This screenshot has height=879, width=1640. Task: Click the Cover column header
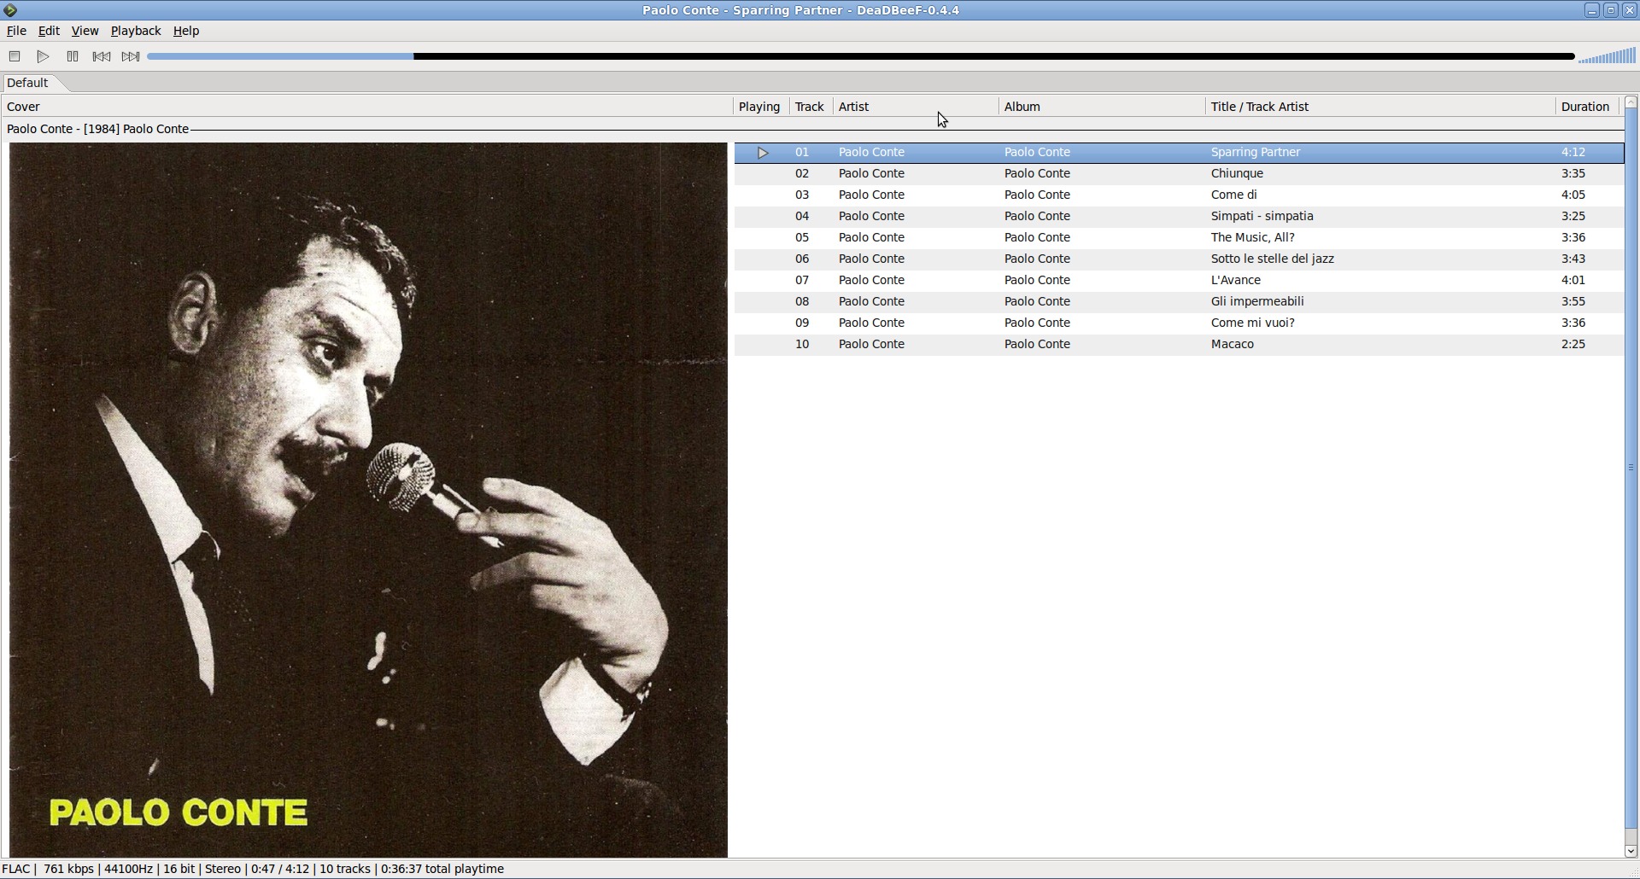click(x=367, y=107)
